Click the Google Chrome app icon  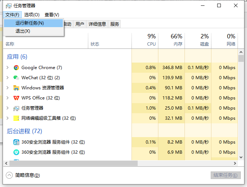tap(16, 68)
